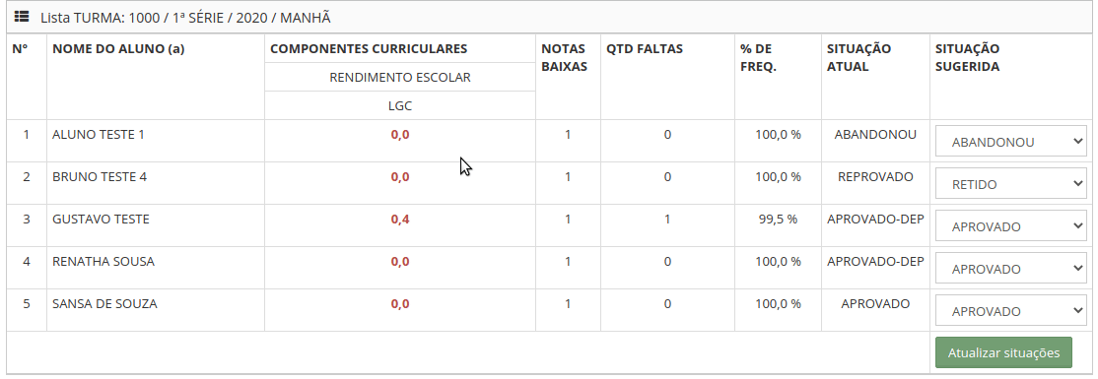The height and width of the screenshot is (379, 1098).
Task: Open BRUNO TESTE 4 RETIDO dropdown
Action: tap(1011, 185)
